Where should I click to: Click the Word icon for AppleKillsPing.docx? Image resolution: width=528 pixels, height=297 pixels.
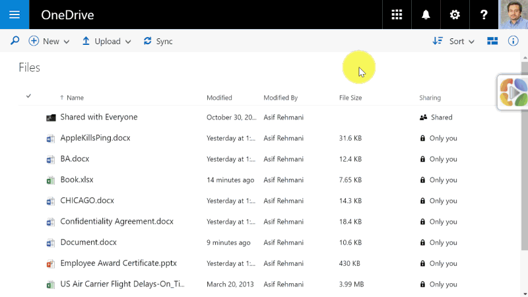pos(51,139)
